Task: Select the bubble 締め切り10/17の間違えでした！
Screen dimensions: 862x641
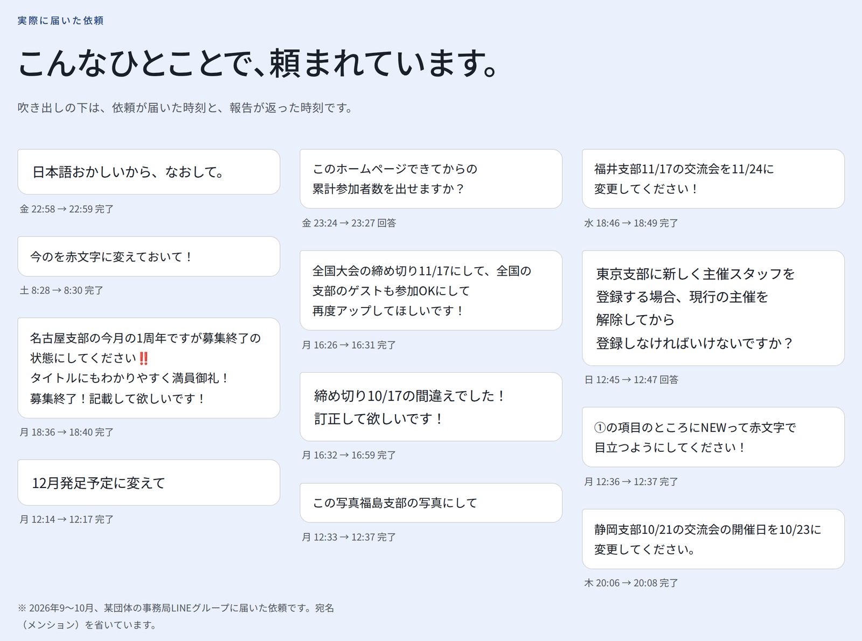Action: click(431, 407)
